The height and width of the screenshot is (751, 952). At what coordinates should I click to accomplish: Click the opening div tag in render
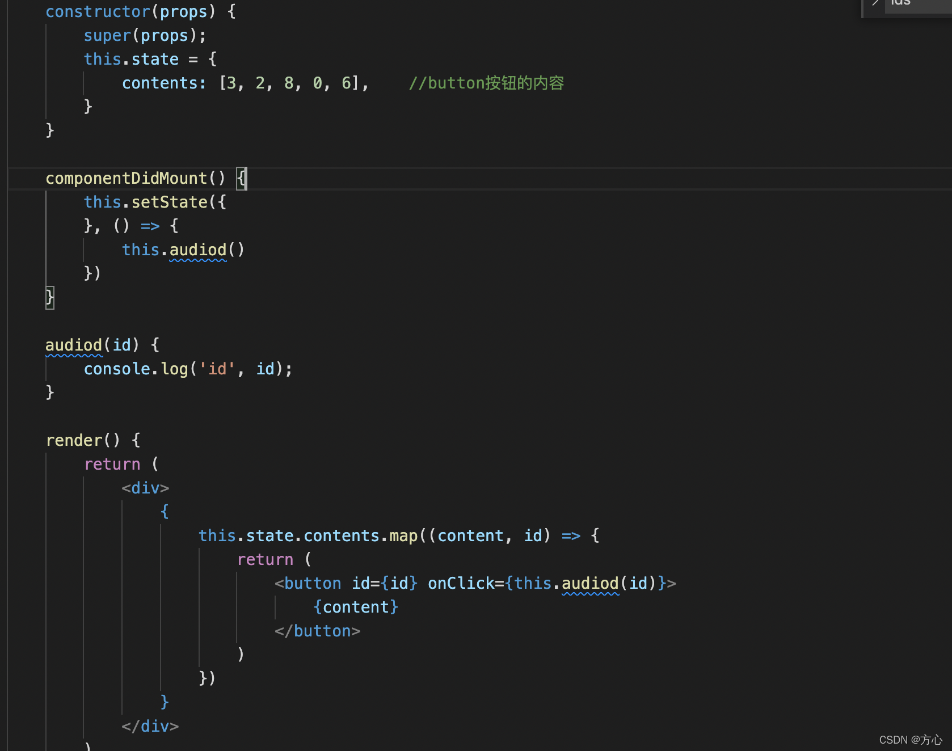[144, 487]
